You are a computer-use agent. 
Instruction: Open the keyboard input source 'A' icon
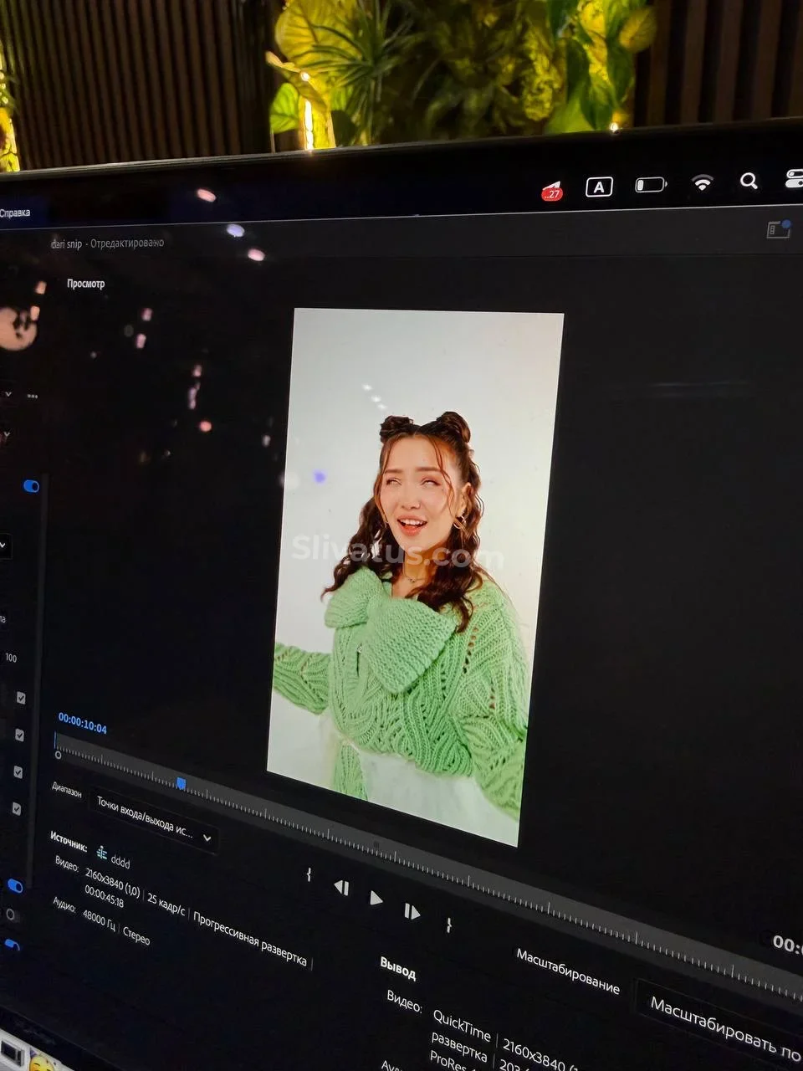coord(599,187)
